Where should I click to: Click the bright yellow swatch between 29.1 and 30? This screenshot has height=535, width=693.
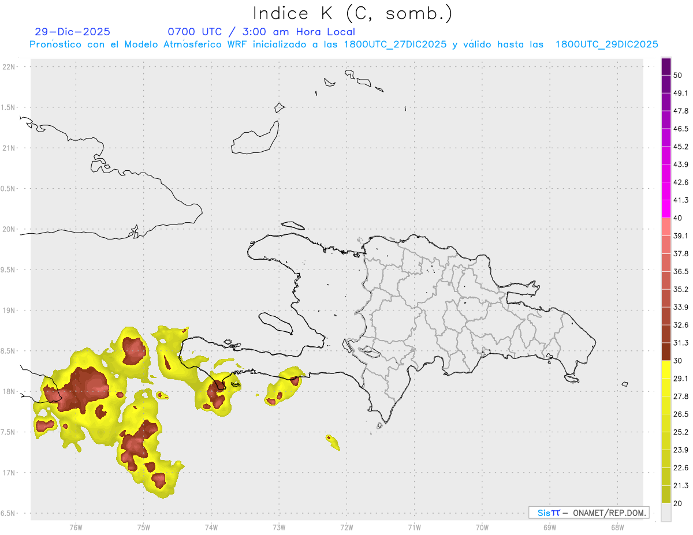tap(666, 370)
